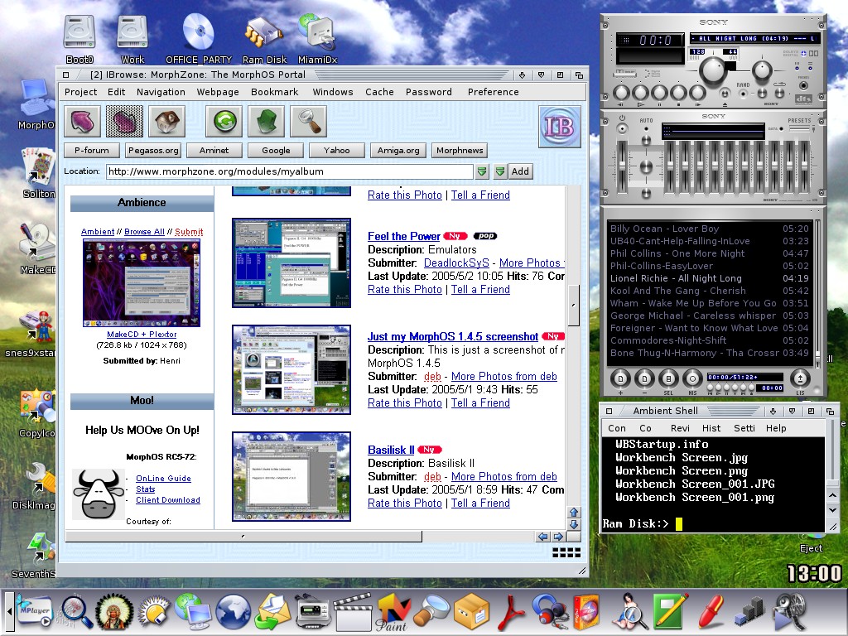Click the preamp slider on the equalizer
The image size is (848, 636).
(x=622, y=166)
